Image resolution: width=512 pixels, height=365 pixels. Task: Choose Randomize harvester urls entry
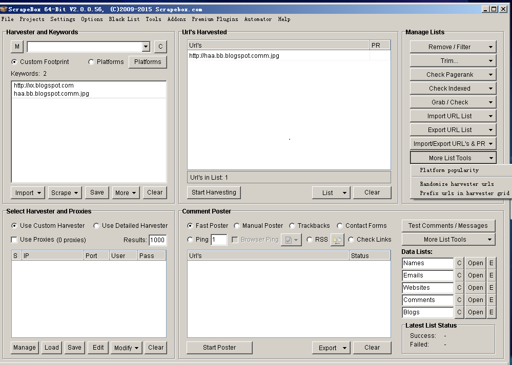point(457,184)
